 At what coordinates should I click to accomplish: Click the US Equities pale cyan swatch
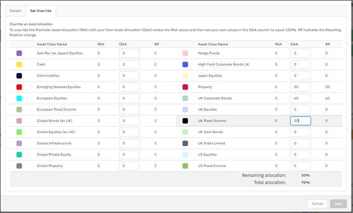185,154
